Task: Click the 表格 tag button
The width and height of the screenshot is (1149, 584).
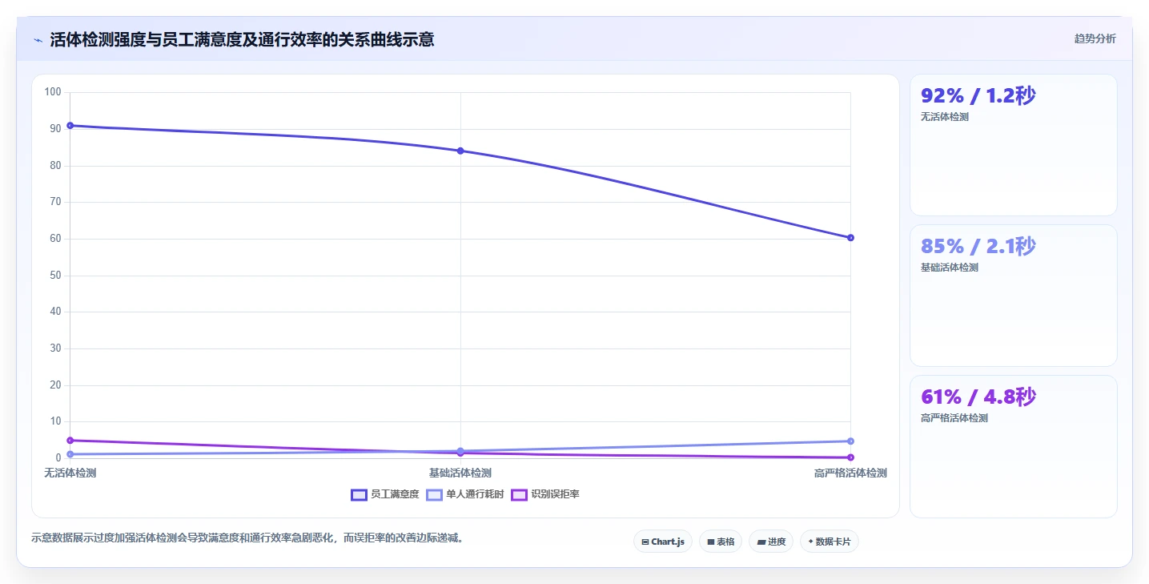Action: tap(721, 542)
